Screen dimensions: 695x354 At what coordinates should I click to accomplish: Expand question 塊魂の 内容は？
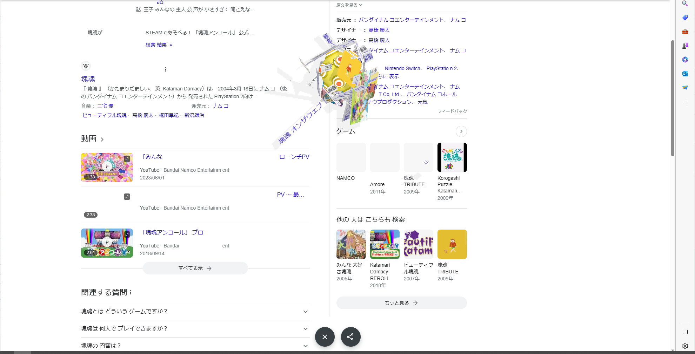tap(195, 346)
